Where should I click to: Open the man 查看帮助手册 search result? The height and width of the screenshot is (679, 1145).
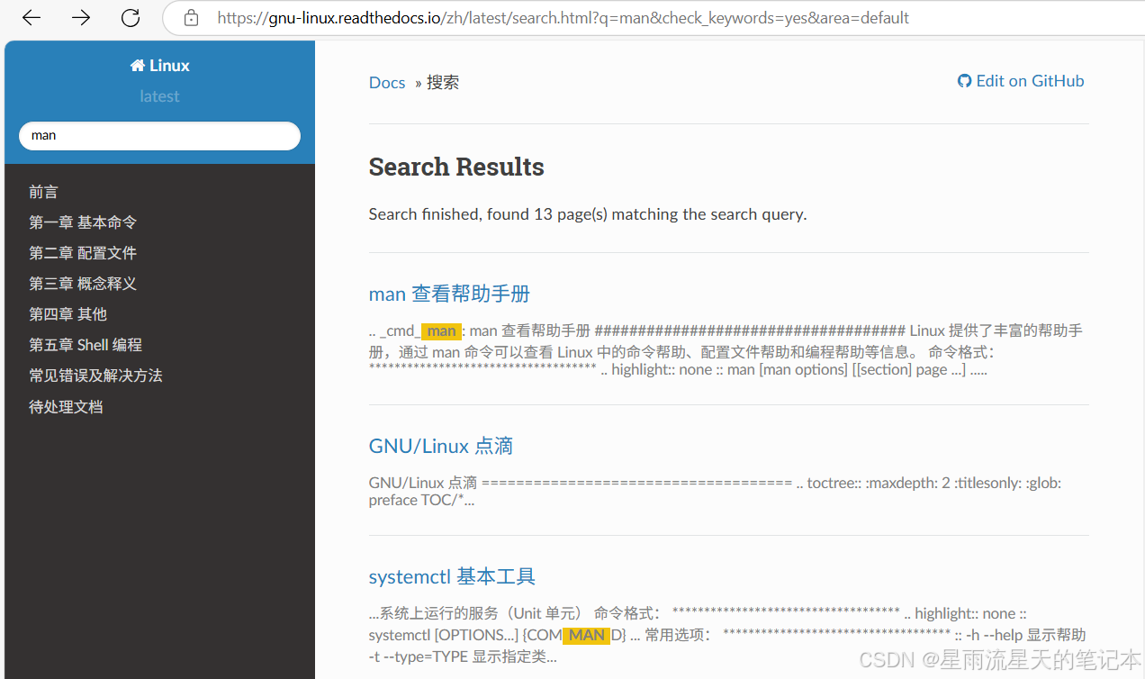click(449, 294)
